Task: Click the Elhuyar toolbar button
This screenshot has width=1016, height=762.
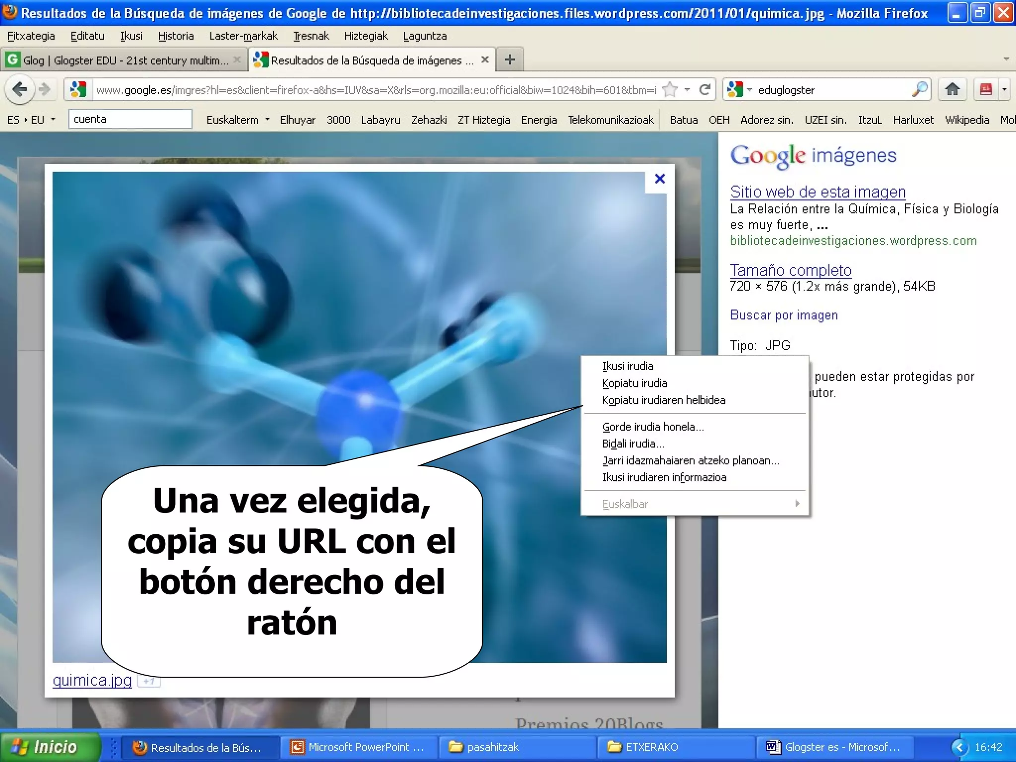Action: tap(297, 120)
